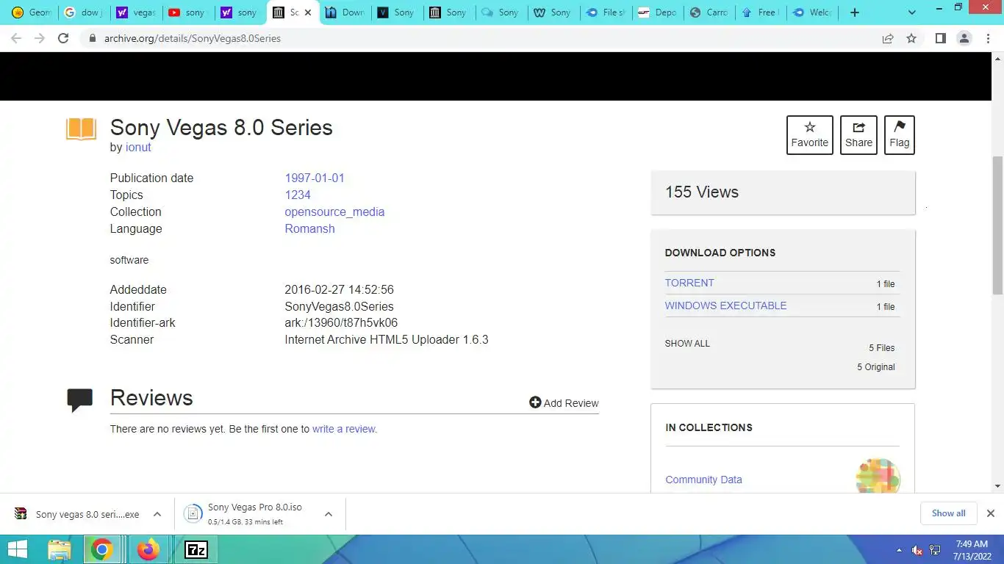Open the Chrome profile avatar
1004x564 pixels.
(964, 38)
